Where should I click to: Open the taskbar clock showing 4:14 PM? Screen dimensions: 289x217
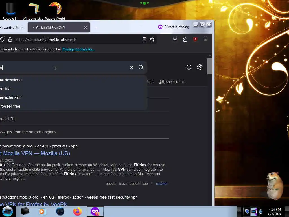[275, 212]
